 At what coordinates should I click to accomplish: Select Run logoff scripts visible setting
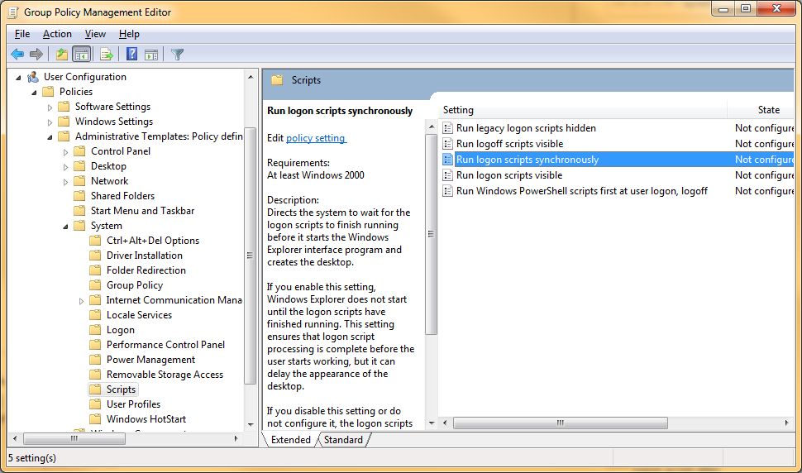(509, 144)
